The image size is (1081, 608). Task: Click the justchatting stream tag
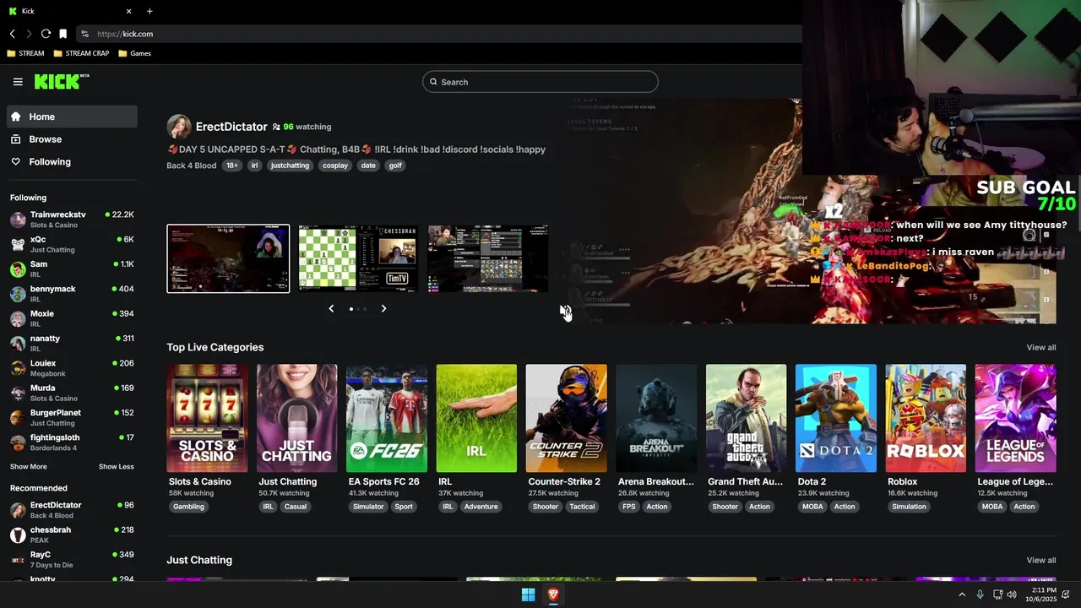[290, 166]
